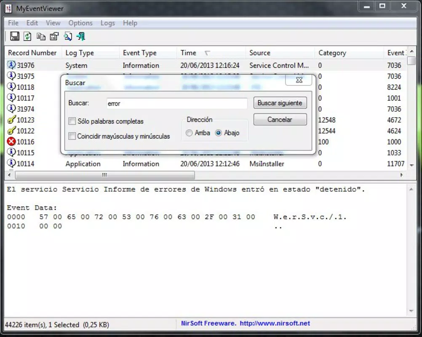
Task: Click the Copy selected items icon
Action: pyautogui.click(x=41, y=36)
